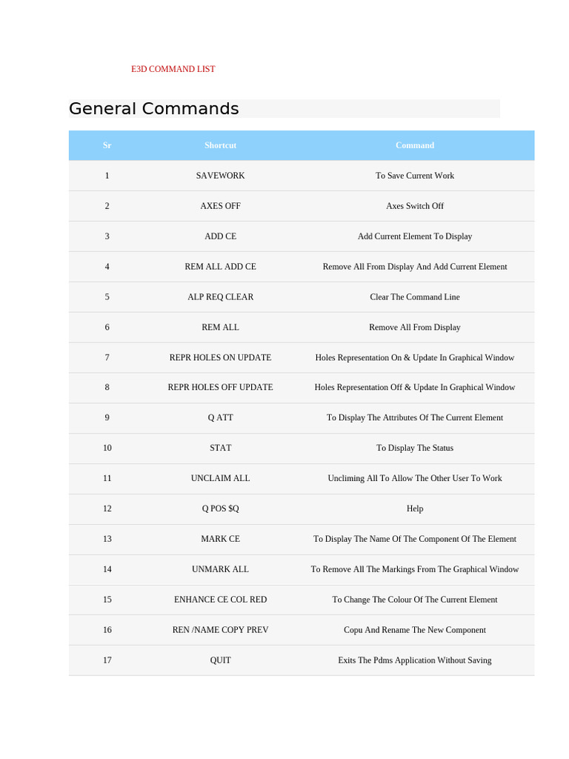
Task: Click the ENHANCE CE COL RED shortcut
Action: click(220, 600)
